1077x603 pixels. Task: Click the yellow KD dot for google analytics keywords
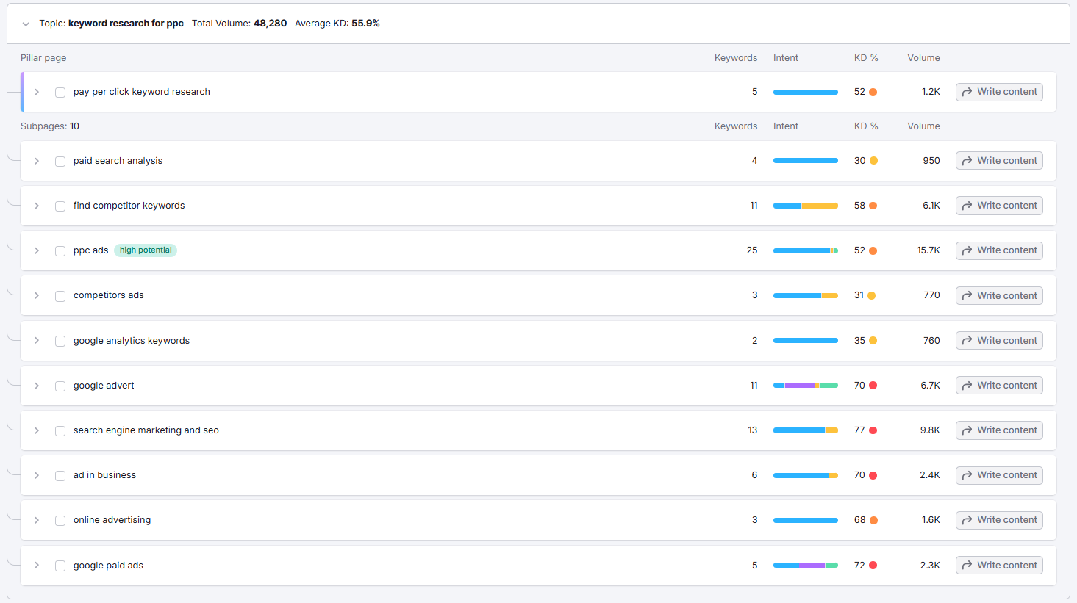(873, 341)
